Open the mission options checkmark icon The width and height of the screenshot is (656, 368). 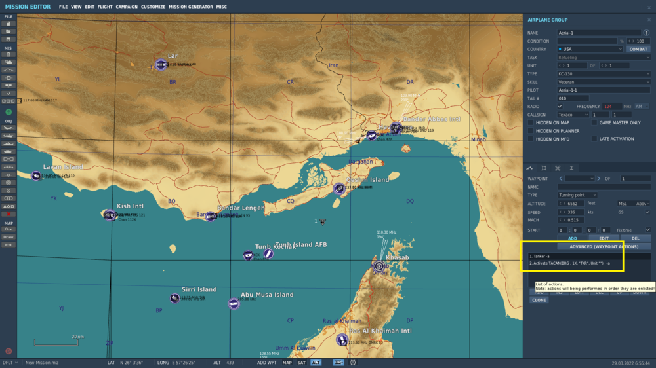(x=9, y=94)
